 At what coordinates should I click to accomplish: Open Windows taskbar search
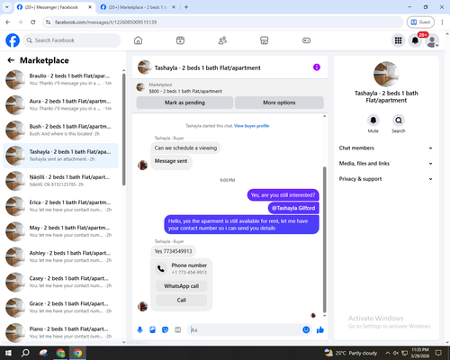25,353
